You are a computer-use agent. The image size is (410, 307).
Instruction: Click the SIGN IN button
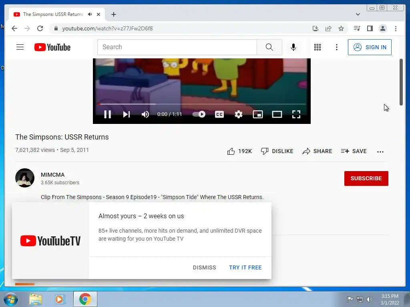[370, 47]
